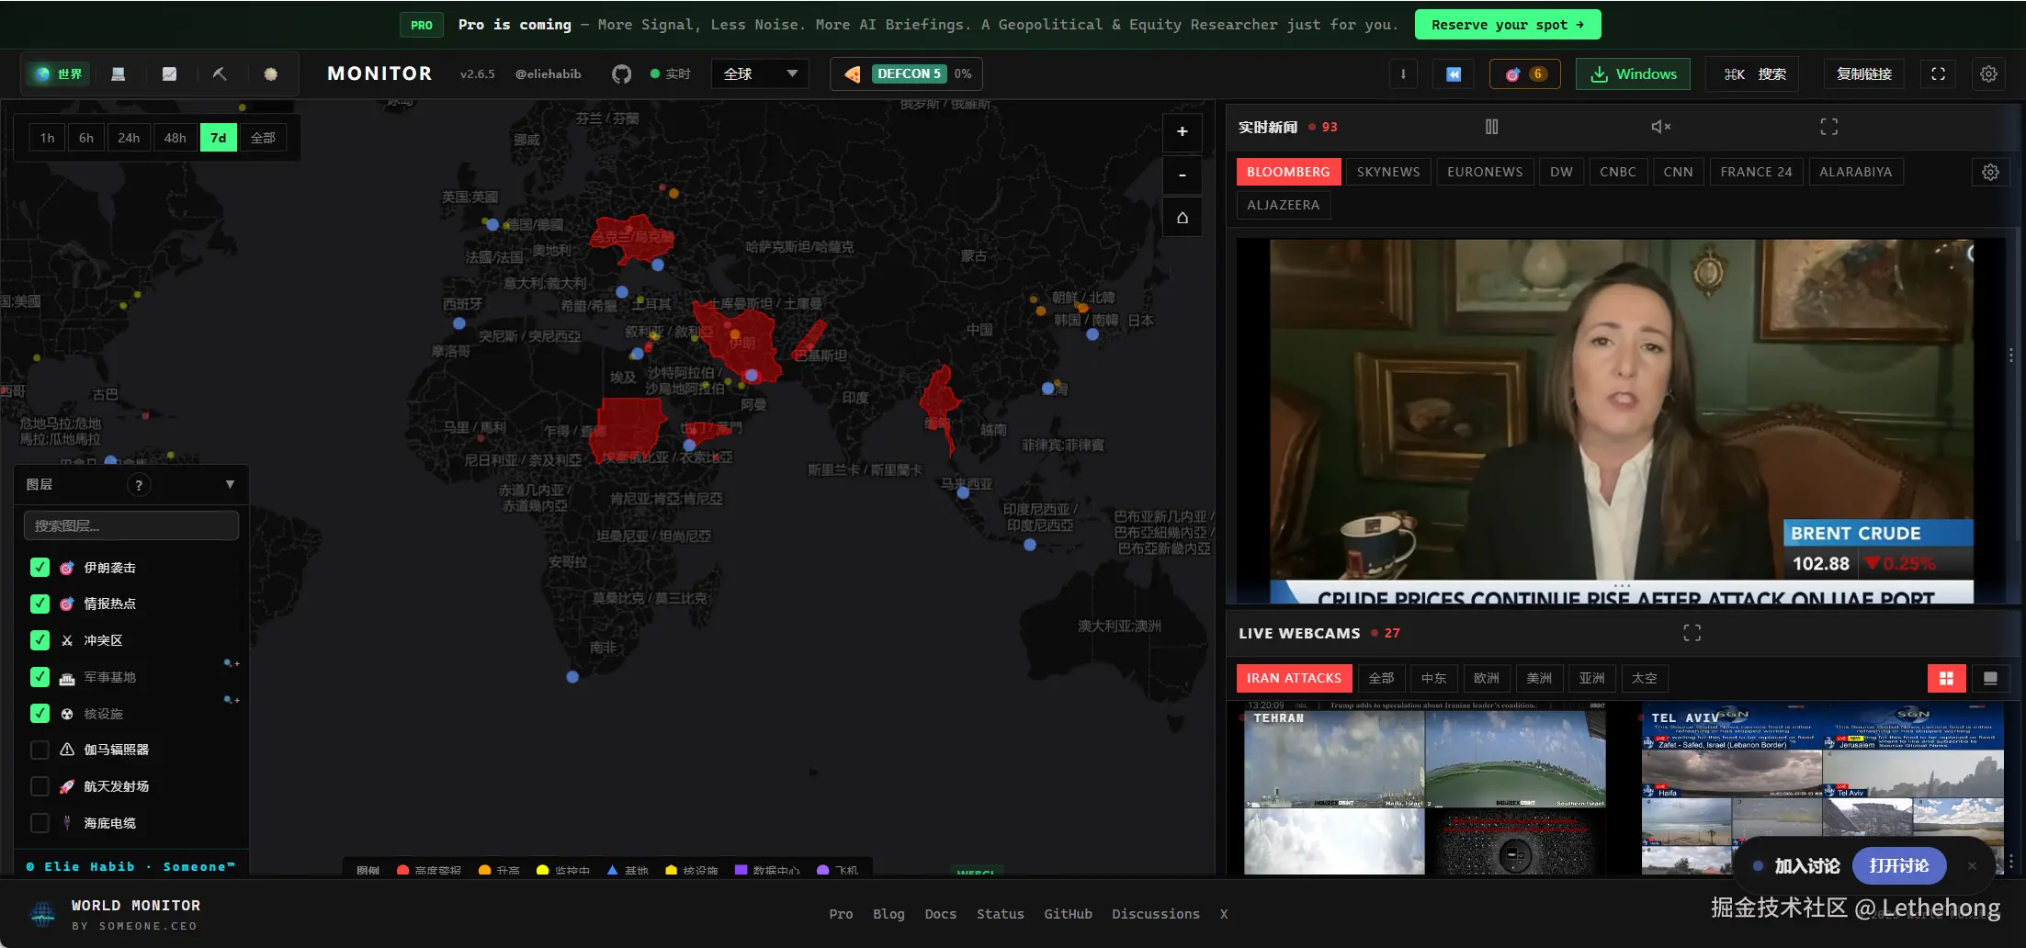Image resolution: width=2026 pixels, height=948 pixels.
Task: Click the down-arrow button in header
Action: click(x=1403, y=74)
